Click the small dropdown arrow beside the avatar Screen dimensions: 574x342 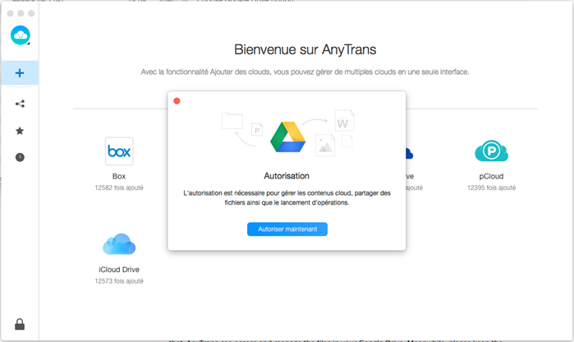[x=29, y=44]
